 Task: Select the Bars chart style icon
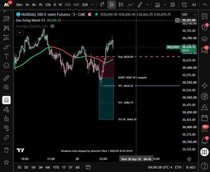pos(102,5)
